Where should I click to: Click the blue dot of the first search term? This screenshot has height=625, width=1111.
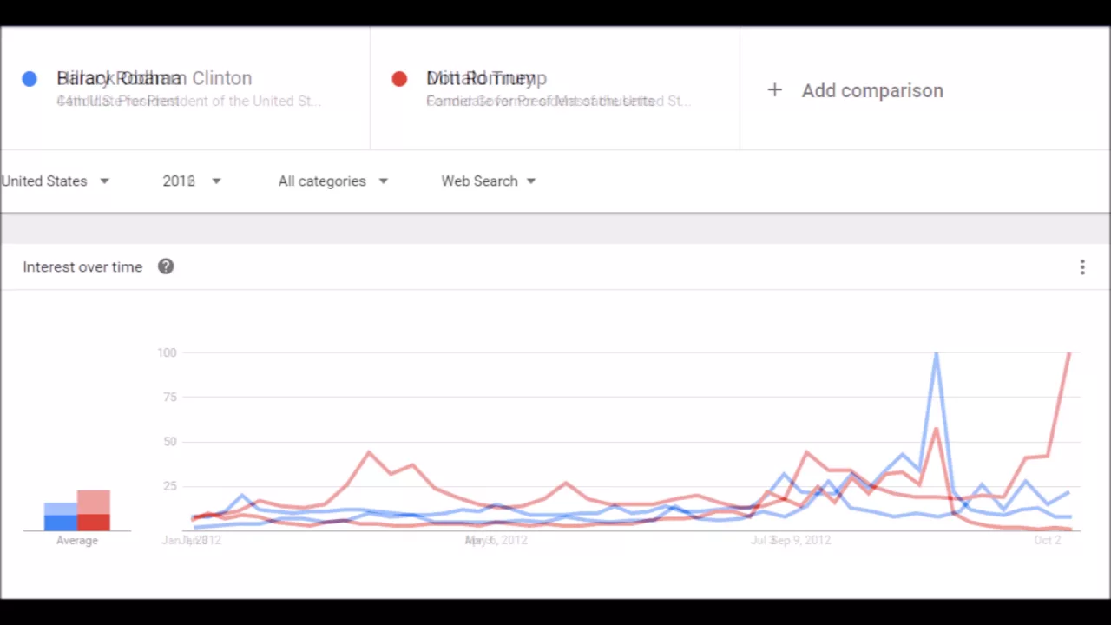pyautogui.click(x=30, y=79)
